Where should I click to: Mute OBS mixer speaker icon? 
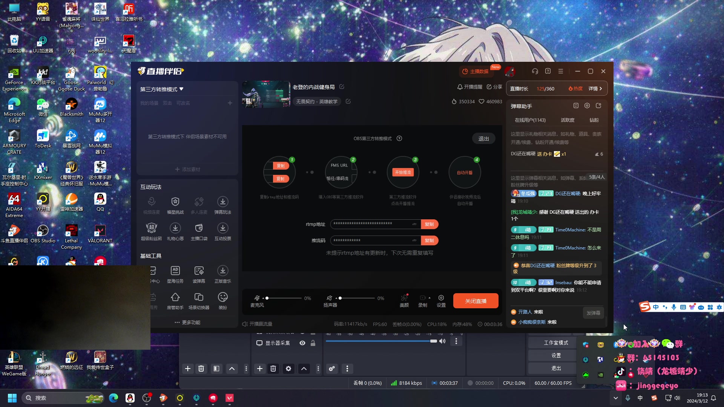tap(442, 341)
